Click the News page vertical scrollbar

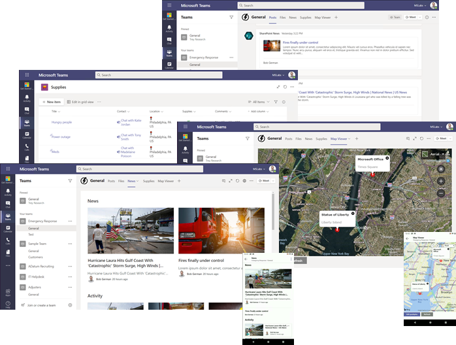[x=273, y=212]
